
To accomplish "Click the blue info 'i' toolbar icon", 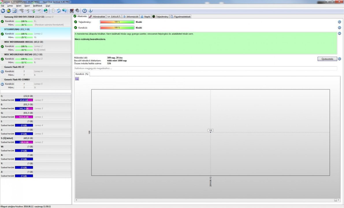I will click(90, 10).
